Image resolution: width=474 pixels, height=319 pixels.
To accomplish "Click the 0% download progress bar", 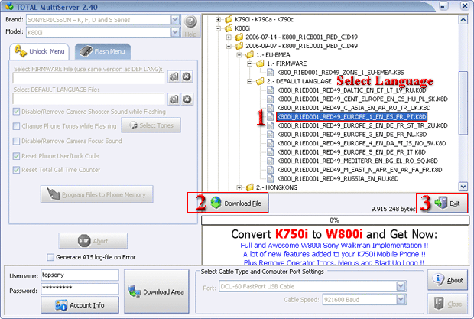I will (335, 220).
